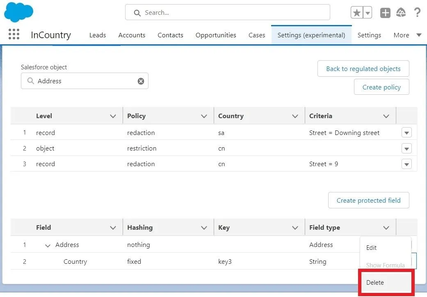Collapse the Address field tree row
This screenshot has height=297, width=427.
pyautogui.click(x=48, y=245)
